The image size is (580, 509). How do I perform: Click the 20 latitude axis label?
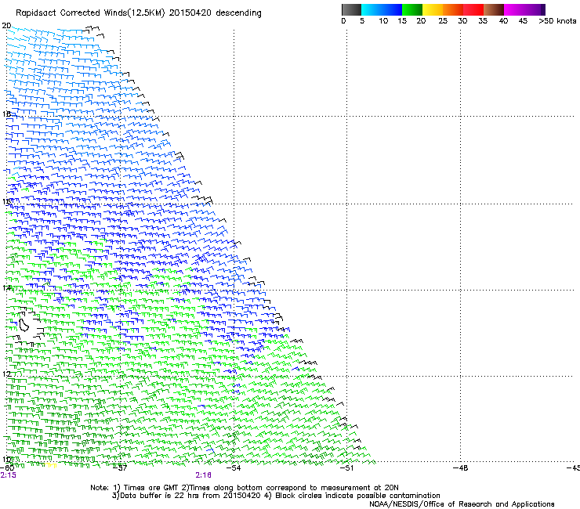[x=6, y=26]
